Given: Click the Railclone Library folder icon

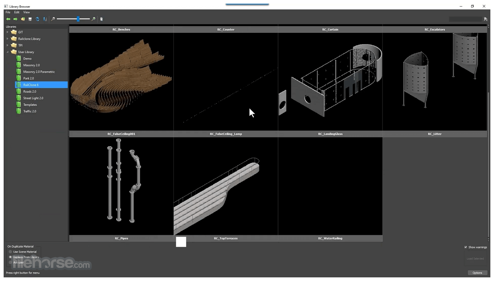Looking at the screenshot, I should (x=14, y=39).
